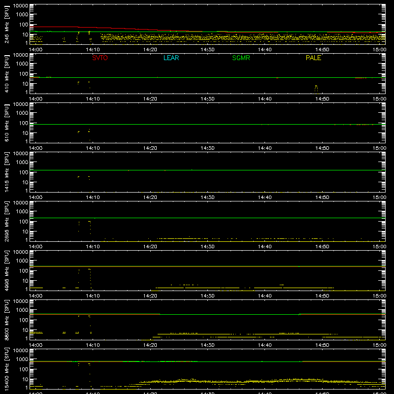Click 15:00 tick under the 1415 MHz panel
The width and height of the screenshot is (394, 394).
[x=379, y=197]
